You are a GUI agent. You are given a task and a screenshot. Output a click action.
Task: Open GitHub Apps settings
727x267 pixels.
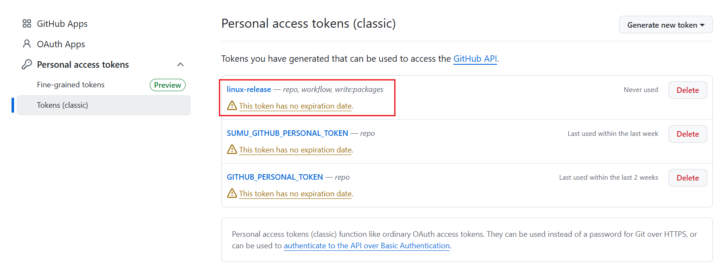pos(62,24)
